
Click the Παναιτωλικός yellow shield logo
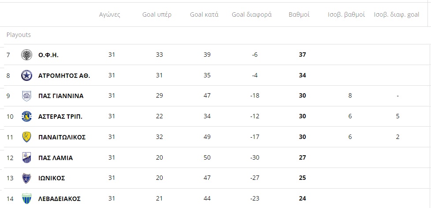[27, 137]
